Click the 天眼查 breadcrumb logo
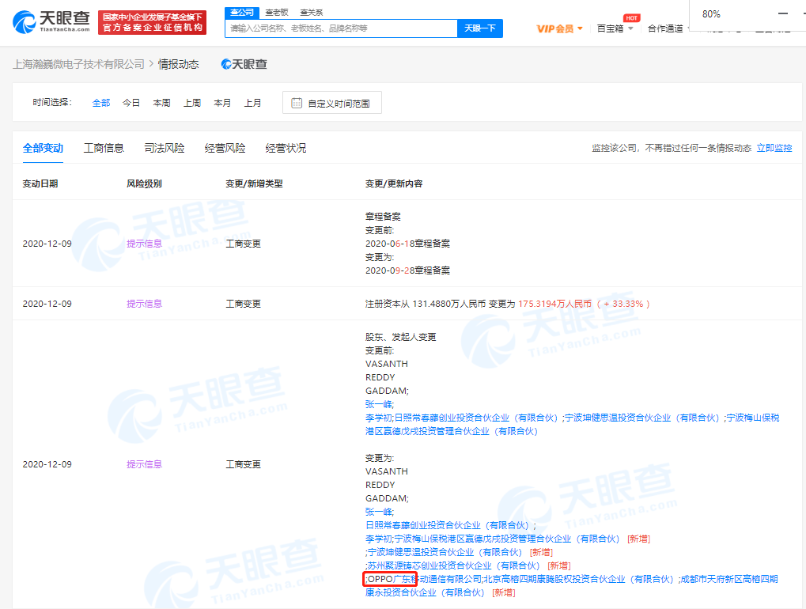 [x=244, y=64]
